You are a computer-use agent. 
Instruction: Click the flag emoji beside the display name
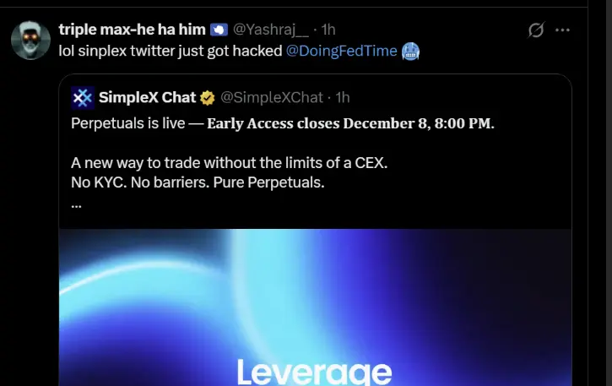tap(219, 30)
